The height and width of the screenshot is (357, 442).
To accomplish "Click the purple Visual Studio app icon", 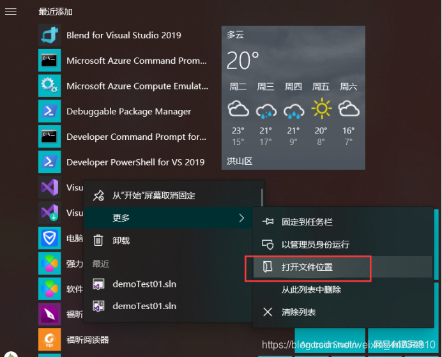I will tap(50, 187).
